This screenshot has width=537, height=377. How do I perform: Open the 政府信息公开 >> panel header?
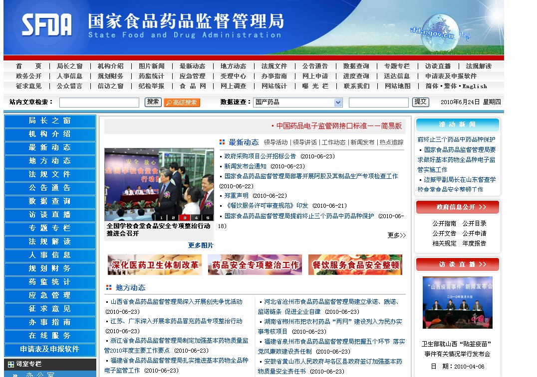(458, 207)
